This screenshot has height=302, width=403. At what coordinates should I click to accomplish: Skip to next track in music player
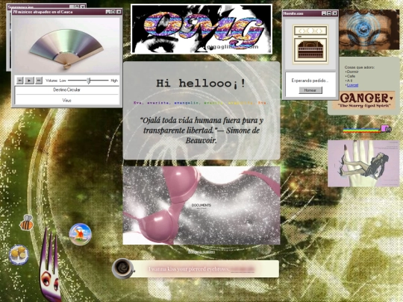39,81
